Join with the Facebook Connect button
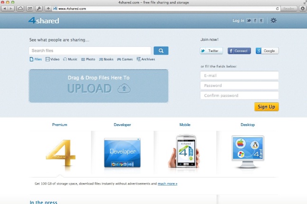The image size is (307, 204). (x=239, y=51)
